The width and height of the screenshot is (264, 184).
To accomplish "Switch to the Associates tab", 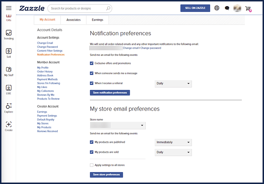I will (x=73, y=20).
